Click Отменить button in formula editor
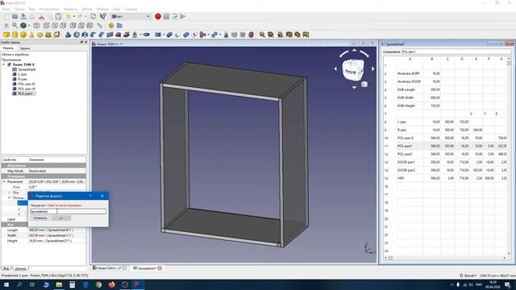The image size is (516, 290). click(40, 218)
